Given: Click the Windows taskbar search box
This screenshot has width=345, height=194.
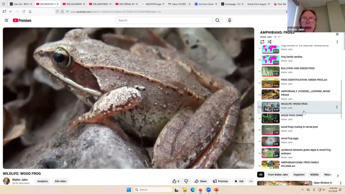Looking at the screenshot, I should pos(153,190).
